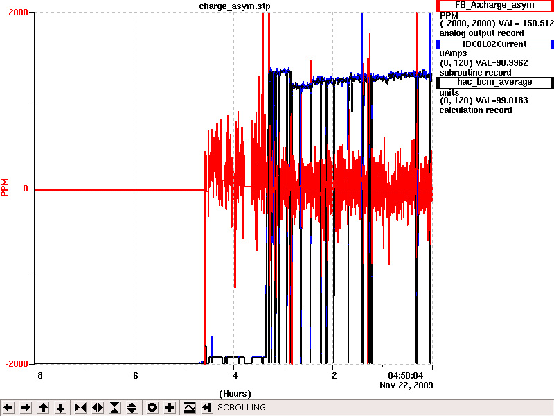This screenshot has height=416, width=554.
Task: Click the 'subroutine record' description
Action: pos(475,73)
